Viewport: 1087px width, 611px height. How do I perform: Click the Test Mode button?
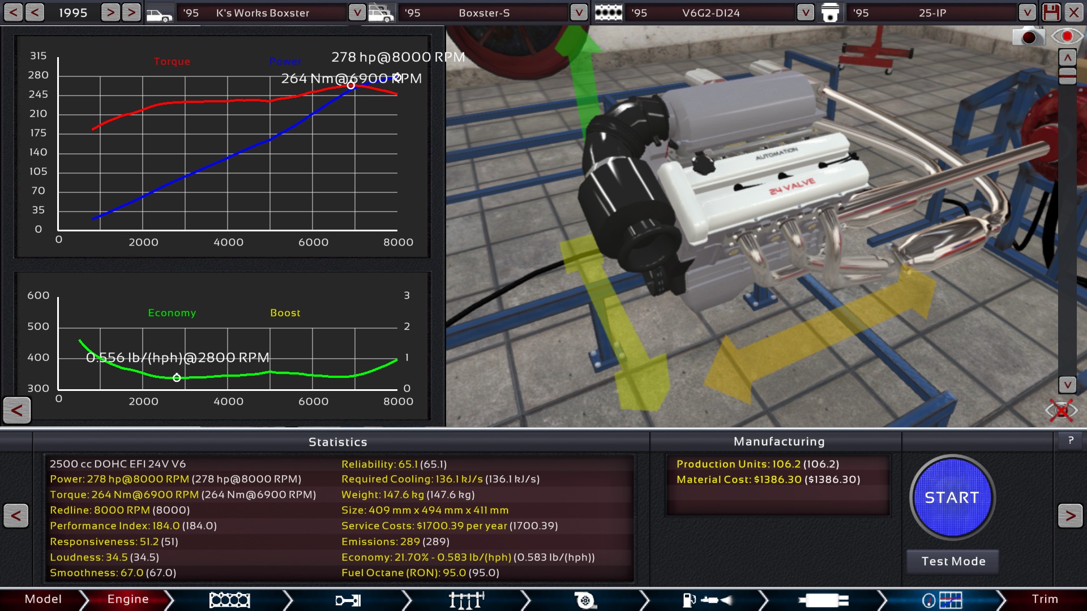tap(953, 561)
